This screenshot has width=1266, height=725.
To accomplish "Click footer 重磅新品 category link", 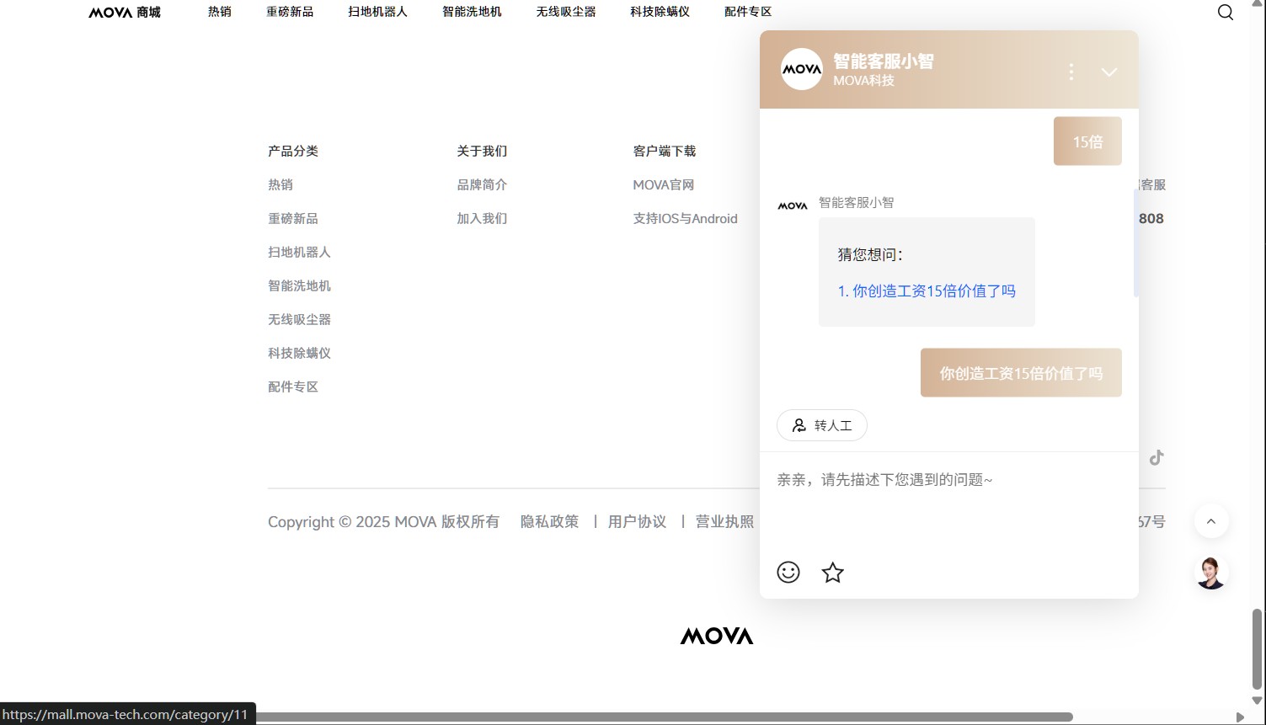I will 293,218.
